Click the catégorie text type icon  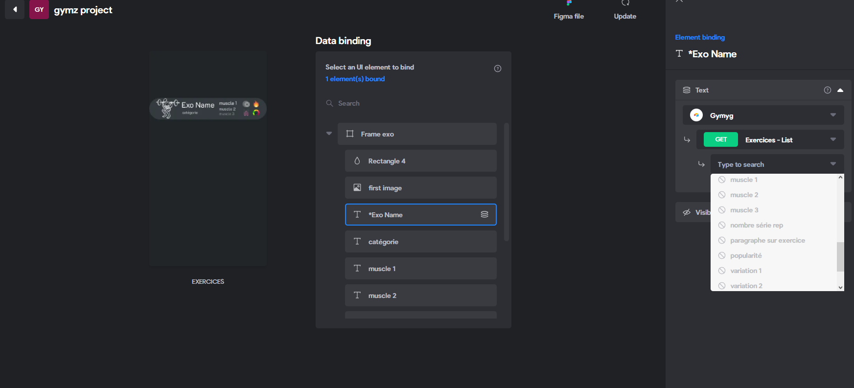tap(357, 241)
